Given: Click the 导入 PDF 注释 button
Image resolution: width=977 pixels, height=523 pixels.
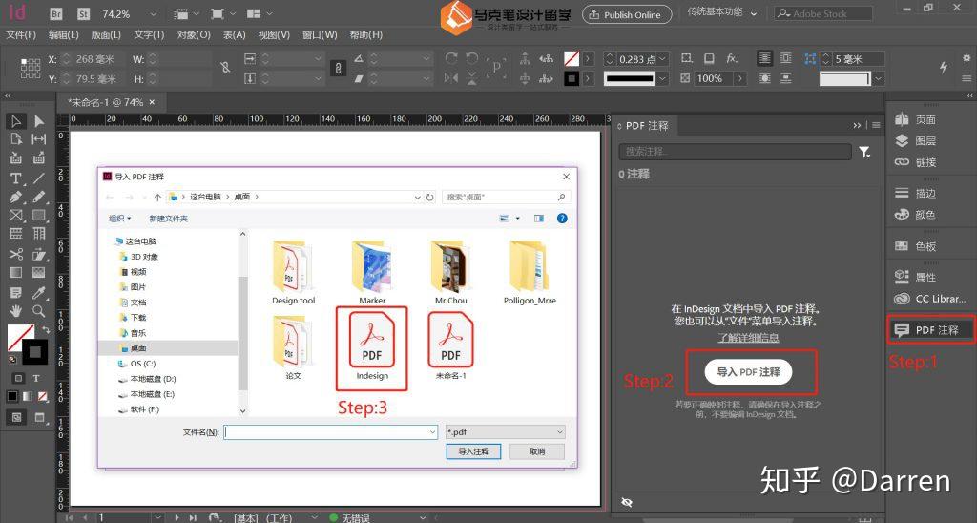Looking at the screenshot, I should coord(748,372).
